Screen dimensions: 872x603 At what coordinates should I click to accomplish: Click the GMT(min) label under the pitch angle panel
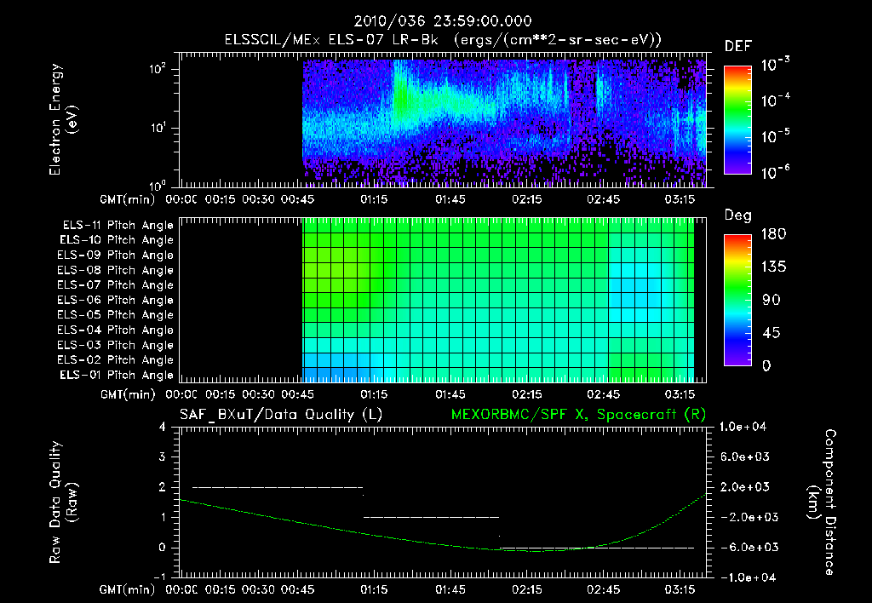[x=128, y=394]
